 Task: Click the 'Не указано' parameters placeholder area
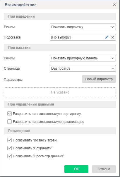point(60,92)
